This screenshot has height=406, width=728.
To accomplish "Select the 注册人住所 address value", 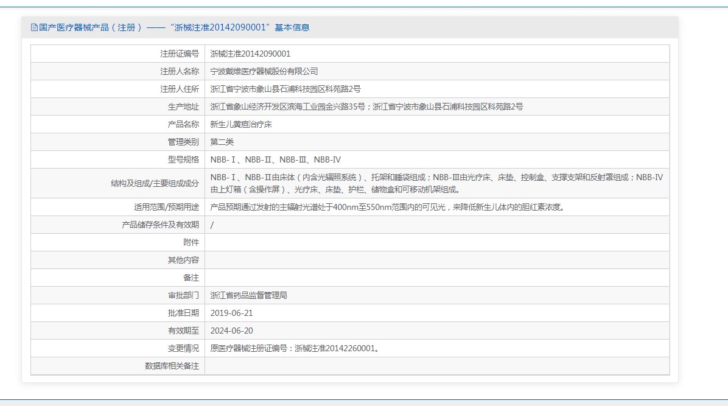I will point(285,89).
